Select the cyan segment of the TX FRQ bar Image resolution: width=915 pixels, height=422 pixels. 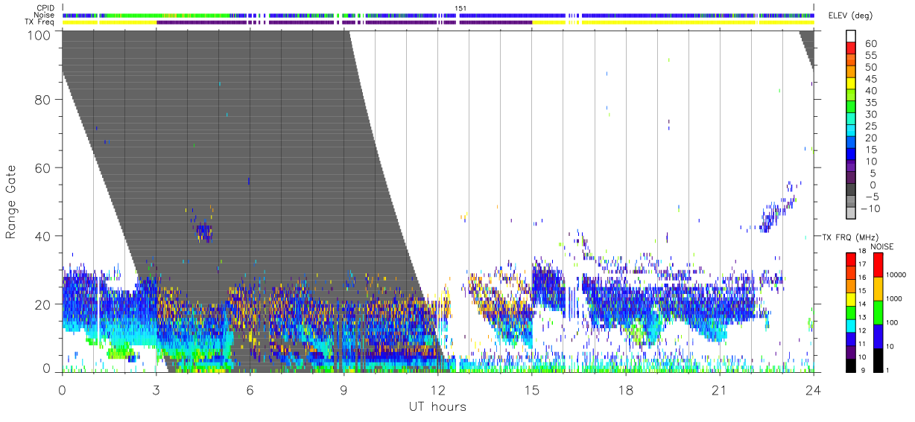(850, 325)
